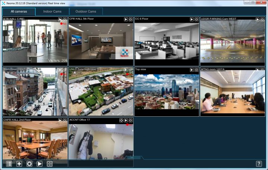Open settings gear in bottom toolbar
The image size is (268, 170).
point(29,164)
